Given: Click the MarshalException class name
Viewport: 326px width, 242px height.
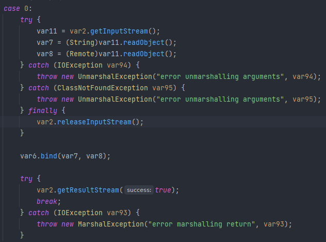Looking at the screenshot, I should 111,224.
